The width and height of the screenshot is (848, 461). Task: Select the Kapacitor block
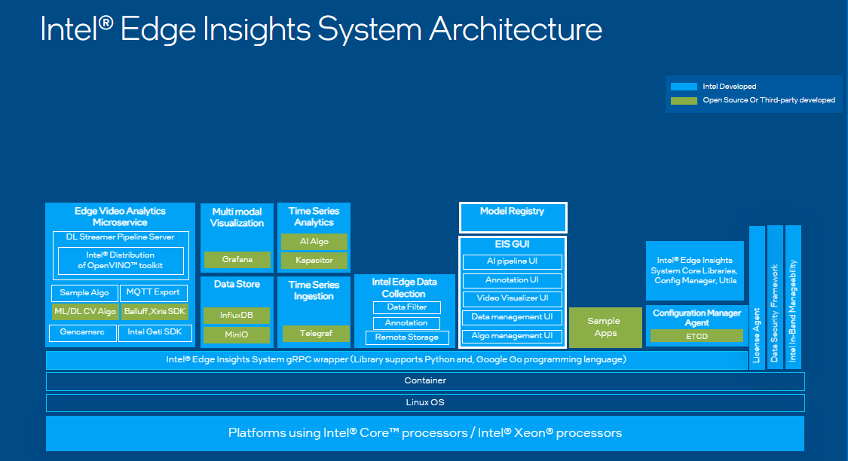314,261
